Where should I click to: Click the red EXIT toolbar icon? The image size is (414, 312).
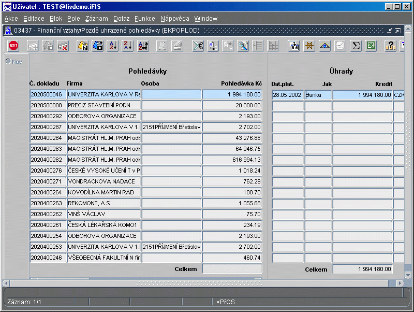click(x=13, y=46)
